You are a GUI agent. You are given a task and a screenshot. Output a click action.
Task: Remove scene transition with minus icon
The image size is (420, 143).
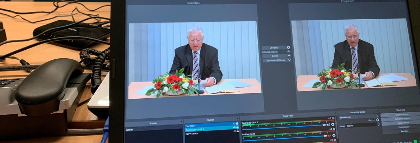374,120
